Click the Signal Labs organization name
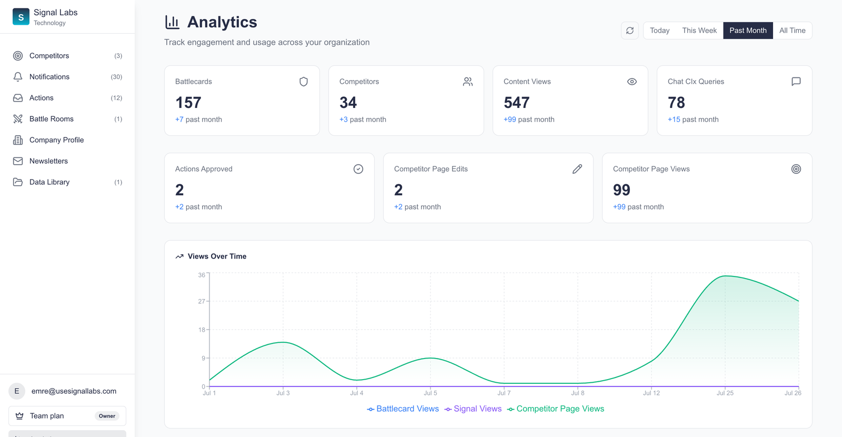Viewport: 842px width, 437px height. pos(55,13)
